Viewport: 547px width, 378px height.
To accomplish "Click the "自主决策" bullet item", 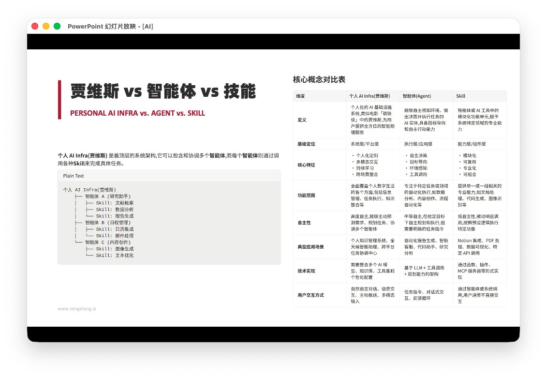I will click(418, 155).
